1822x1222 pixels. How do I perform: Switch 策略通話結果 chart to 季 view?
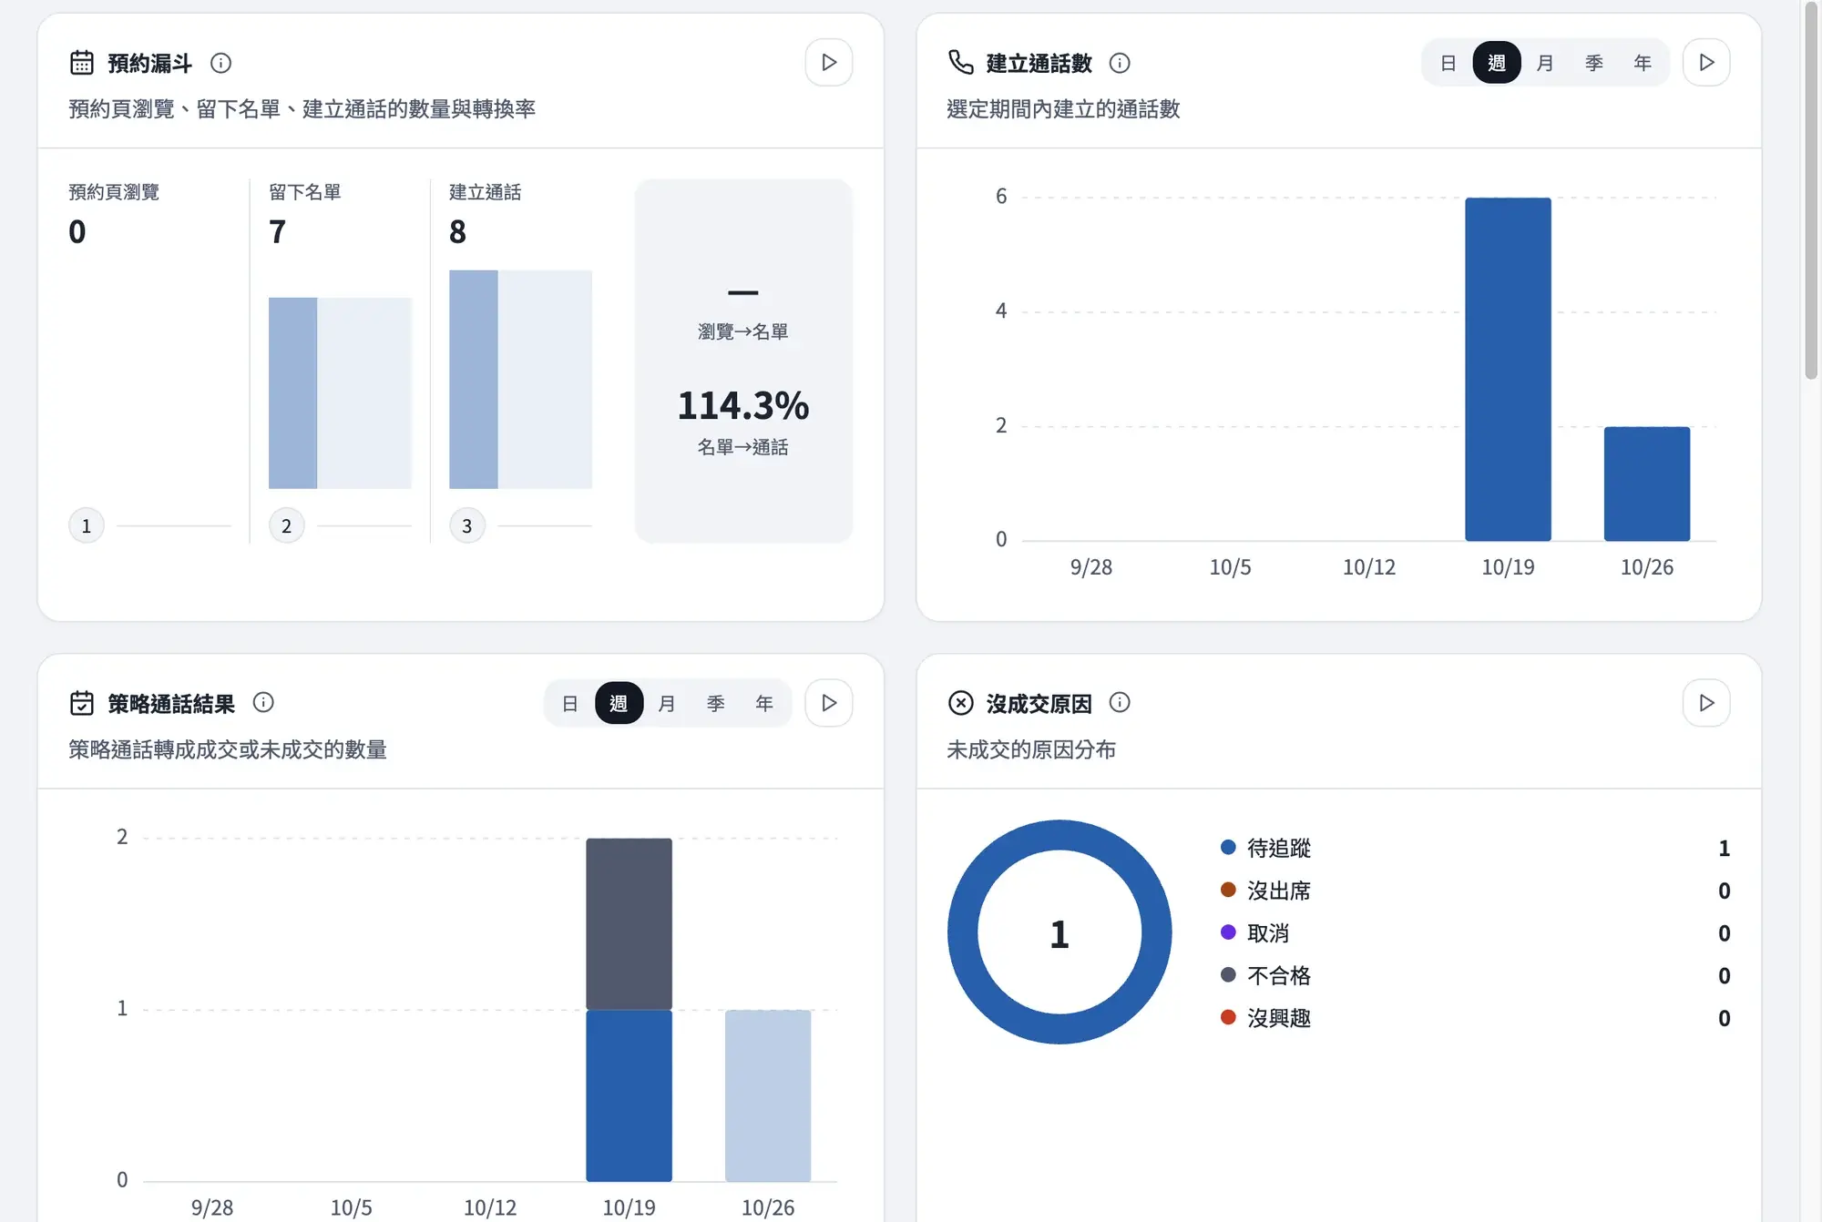tap(716, 703)
